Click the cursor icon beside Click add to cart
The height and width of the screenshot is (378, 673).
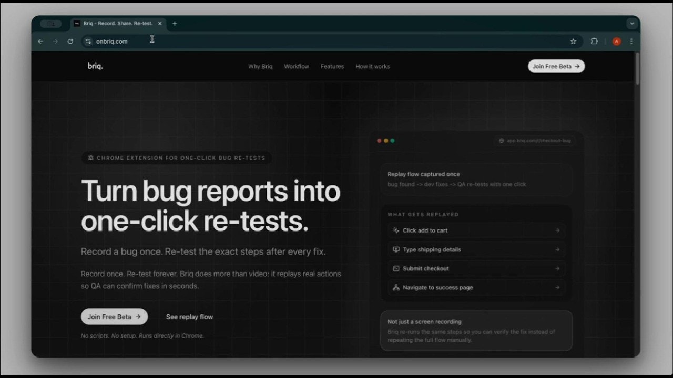(396, 230)
